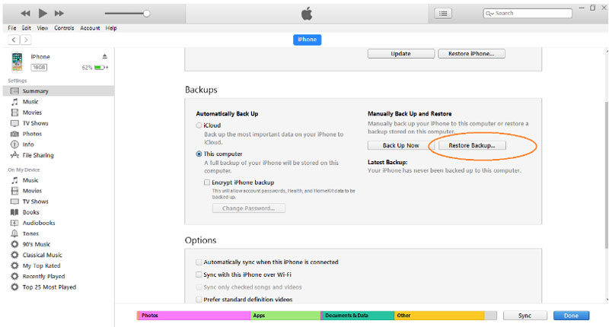609x327 pixels.
Task: Click the Update button
Action: 401,53
